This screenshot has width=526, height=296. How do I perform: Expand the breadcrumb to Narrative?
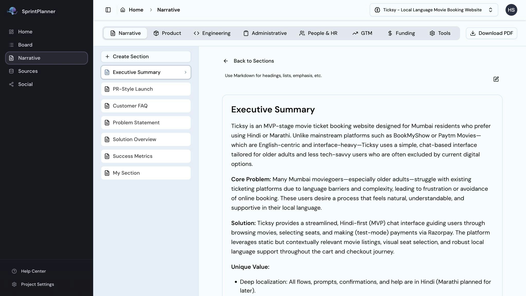(x=168, y=10)
